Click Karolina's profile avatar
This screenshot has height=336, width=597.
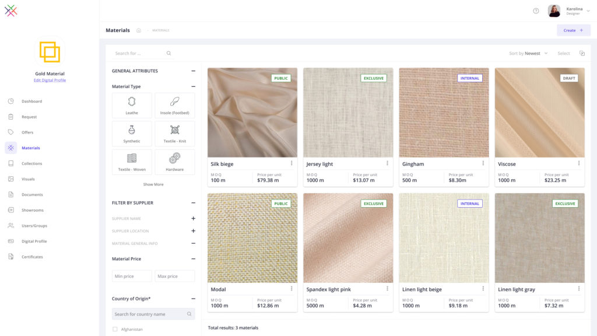click(554, 10)
